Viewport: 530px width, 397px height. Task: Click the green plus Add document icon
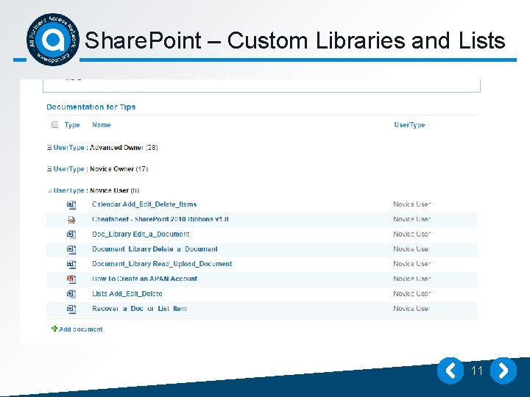[x=54, y=329]
